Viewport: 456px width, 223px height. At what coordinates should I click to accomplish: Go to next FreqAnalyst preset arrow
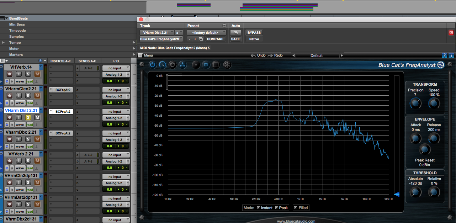(x=341, y=55)
